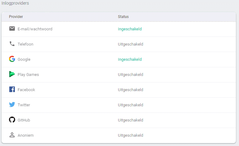This screenshot has width=239, height=146.
Task: Click the Google logo icon
Action: click(12, 59)
